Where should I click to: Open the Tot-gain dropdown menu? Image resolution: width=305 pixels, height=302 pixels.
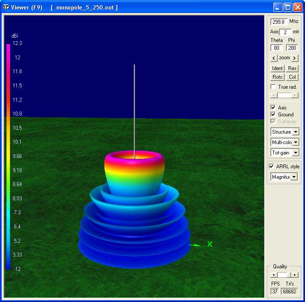296,153
